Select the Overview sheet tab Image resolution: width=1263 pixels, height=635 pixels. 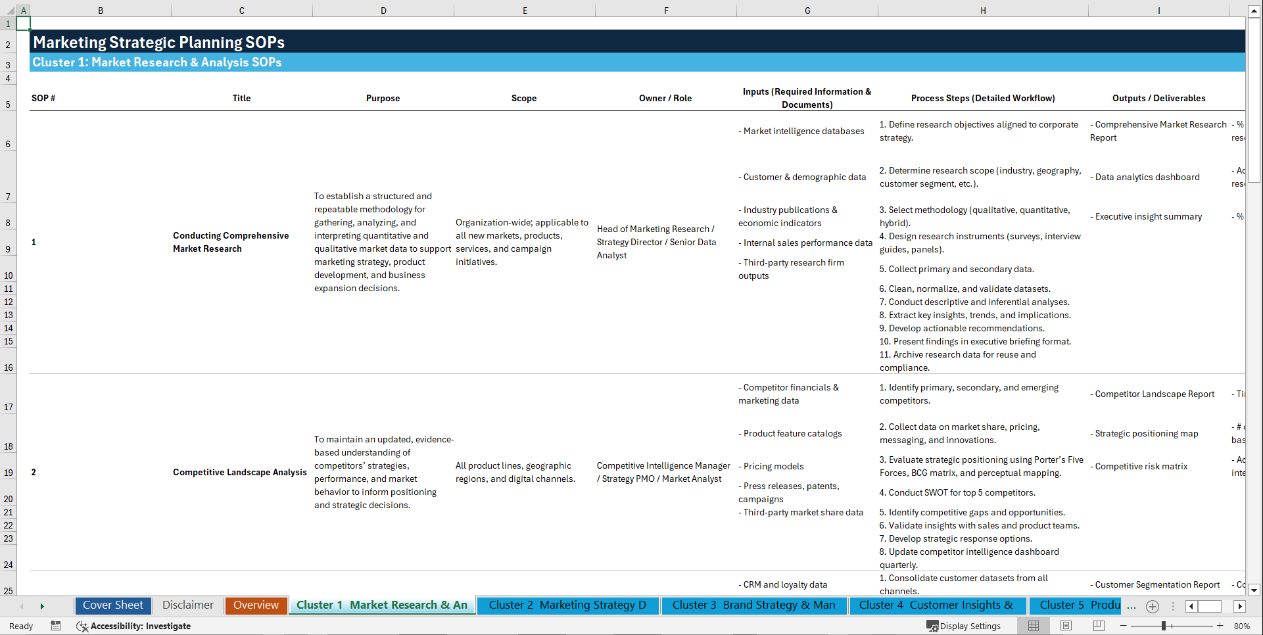[x=256, y=605]
